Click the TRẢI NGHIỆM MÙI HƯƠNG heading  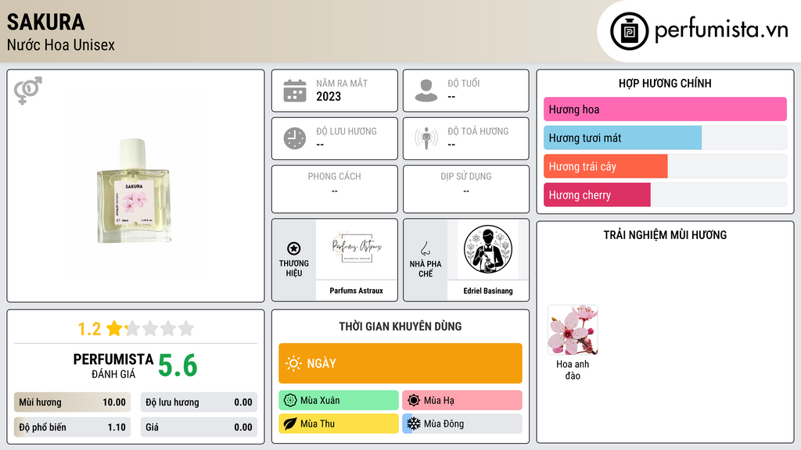click(x=665, y=235)
